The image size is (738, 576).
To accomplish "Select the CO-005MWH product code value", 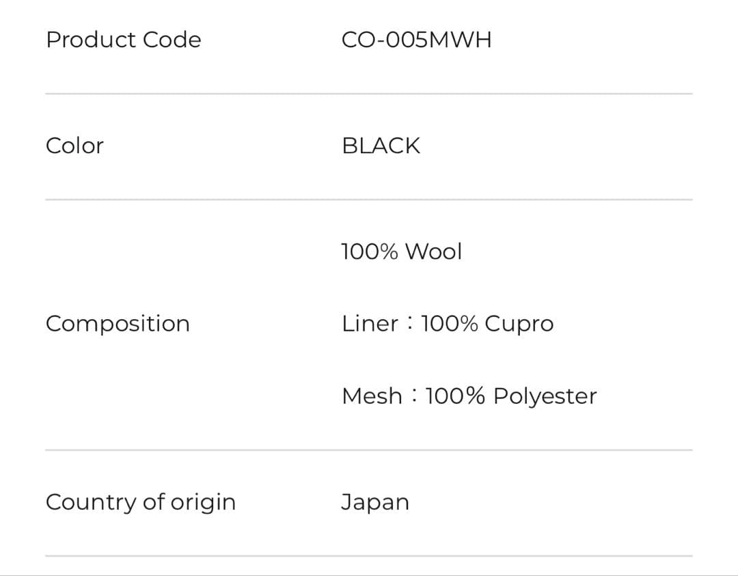I will pyautogui.click(x=416, y=40).
